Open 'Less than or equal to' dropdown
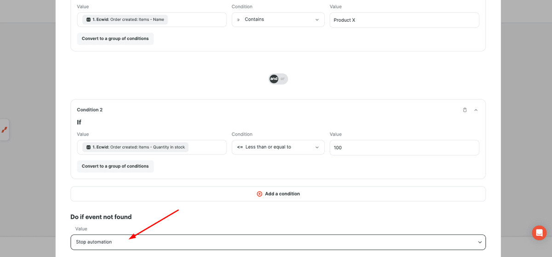552x257 pixels. (278, 147)
